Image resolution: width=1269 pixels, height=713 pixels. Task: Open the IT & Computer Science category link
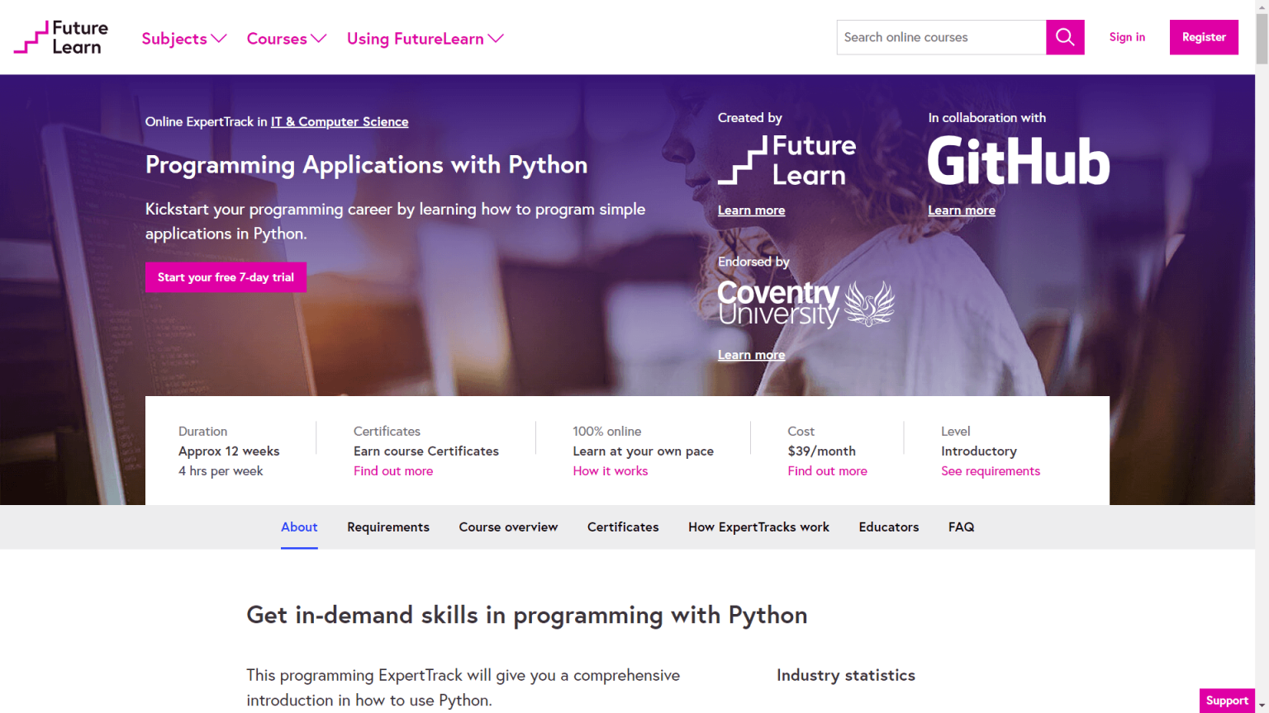339,121
